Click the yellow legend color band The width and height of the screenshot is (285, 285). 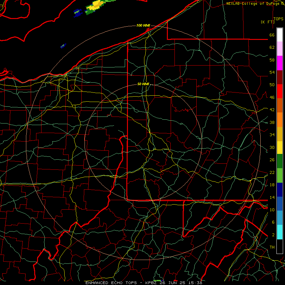(x=280, y=148)
